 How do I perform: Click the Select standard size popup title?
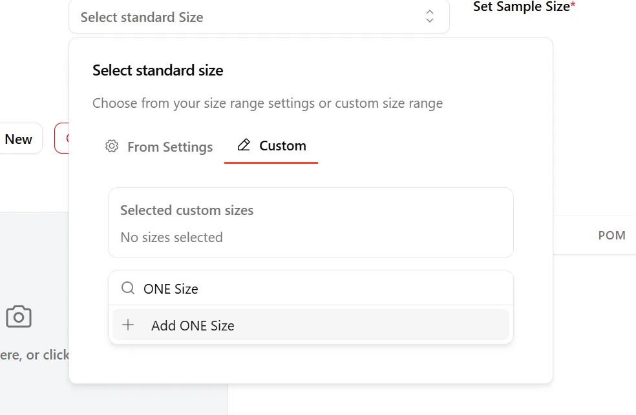point(158,70)
